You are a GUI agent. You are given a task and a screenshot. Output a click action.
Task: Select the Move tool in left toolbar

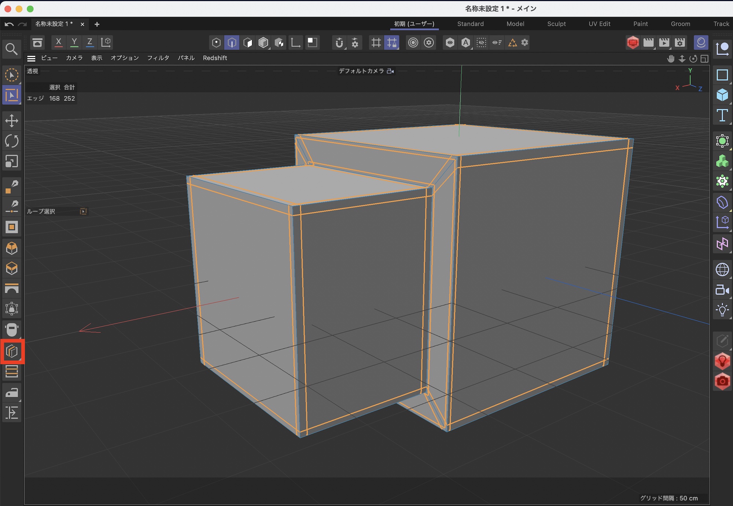point(12,121)
